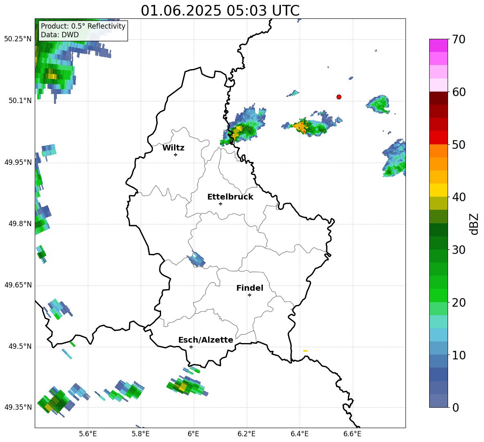Click the 50.25°N latitude label
This screenshot has height=442, width=484.
[x=18, y=39]
